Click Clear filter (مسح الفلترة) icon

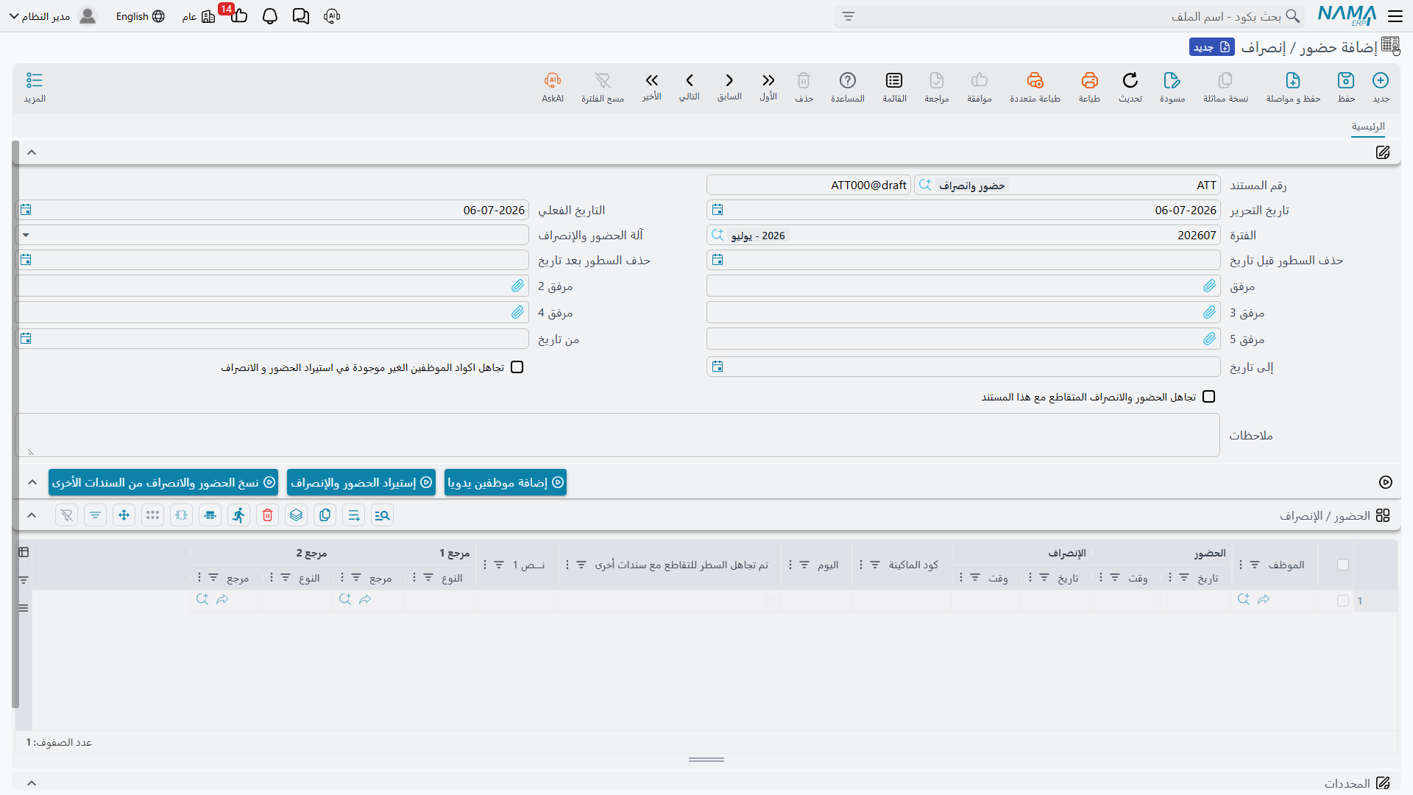(x=603, y=80)
